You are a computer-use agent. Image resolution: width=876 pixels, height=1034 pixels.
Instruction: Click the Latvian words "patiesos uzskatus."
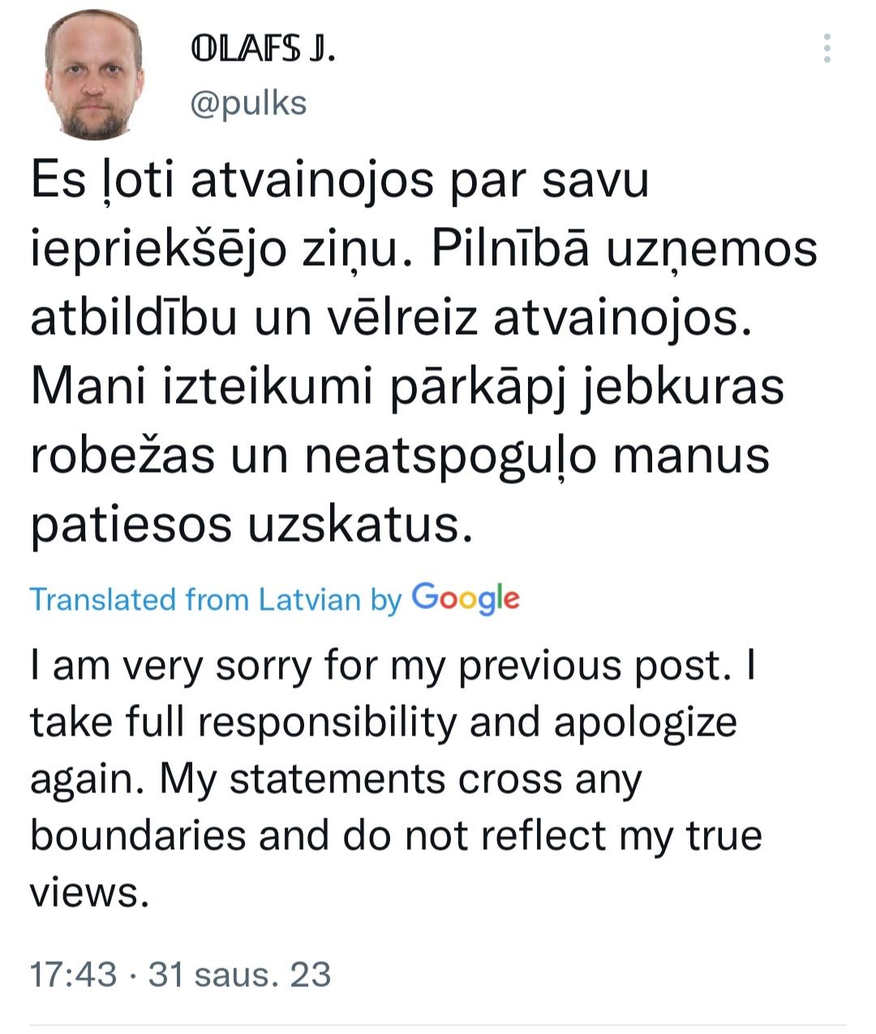click(x=251, y=525)
